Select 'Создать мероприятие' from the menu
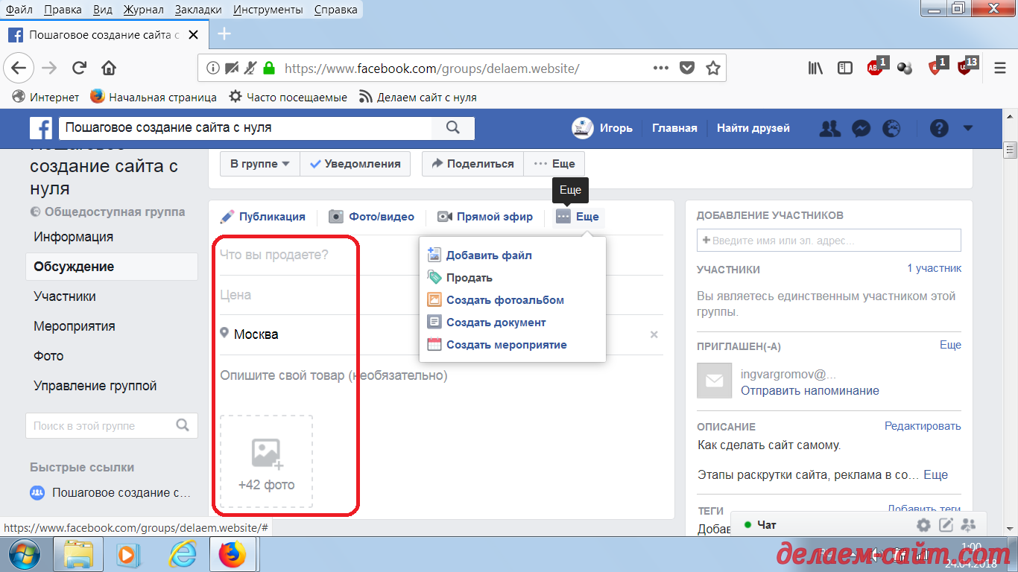This screenshot has height=572, width=1018. tap(506, 345)
